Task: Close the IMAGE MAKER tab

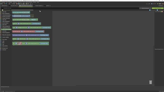Action: [43, 6]
